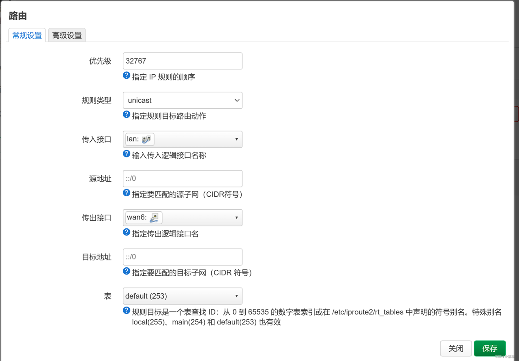Click the 表 field label
The image size is (519, 361).
(107, 296)
